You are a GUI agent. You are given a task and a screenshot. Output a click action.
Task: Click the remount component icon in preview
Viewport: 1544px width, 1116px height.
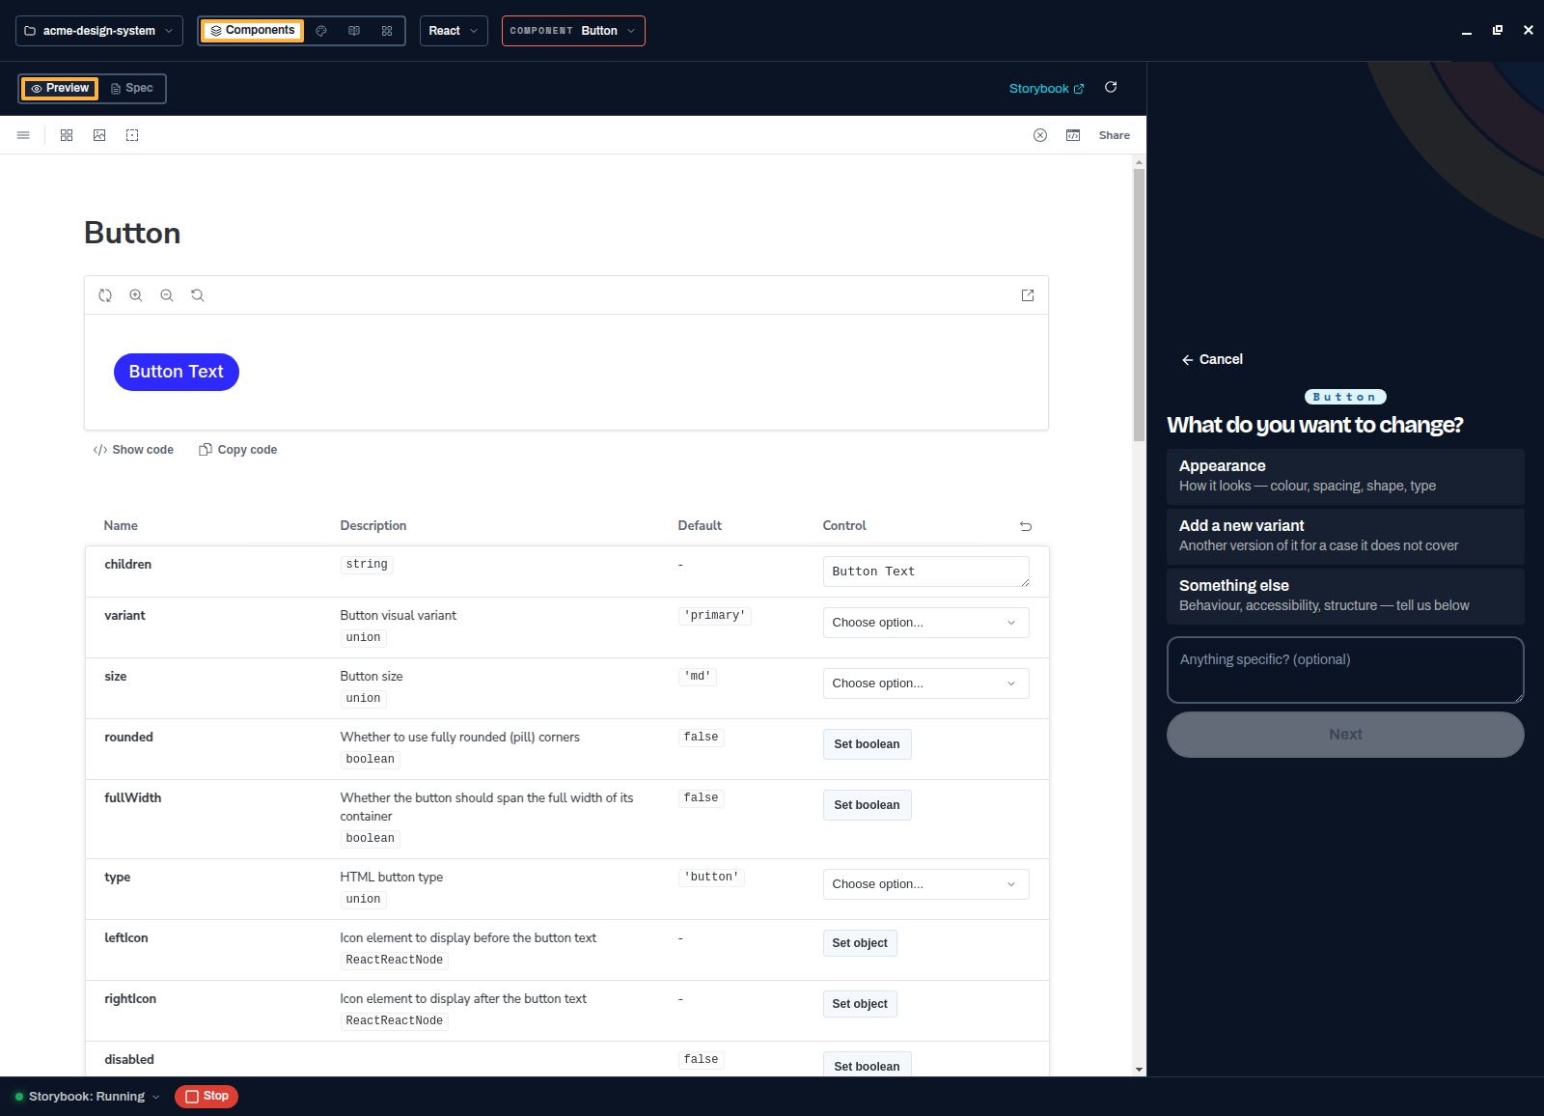(105, 295)
